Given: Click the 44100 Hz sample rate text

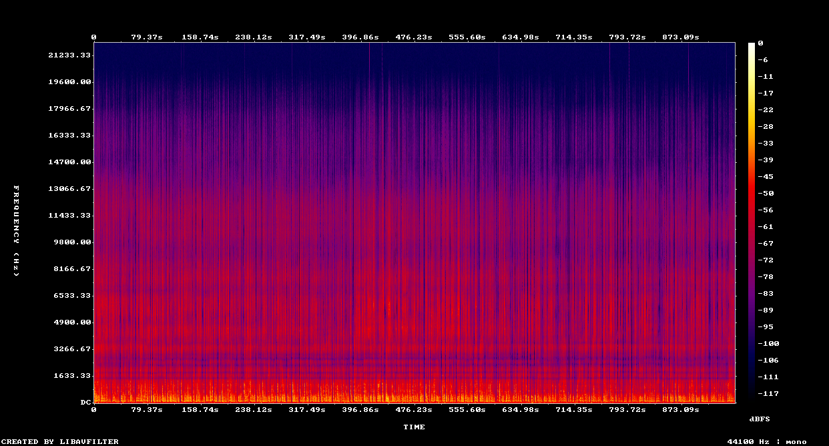Looking at the screenshot, I should pyautogui.click(x=749, y=441).
